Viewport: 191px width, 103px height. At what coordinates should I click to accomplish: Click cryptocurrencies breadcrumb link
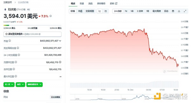8,2
